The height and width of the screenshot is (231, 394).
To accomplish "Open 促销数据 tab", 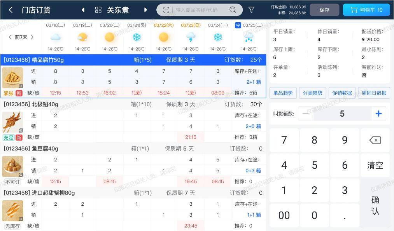I will pyautogui.click(x=342, y=93).
